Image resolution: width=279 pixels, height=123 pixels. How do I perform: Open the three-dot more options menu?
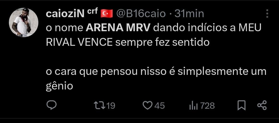point(267,14)
